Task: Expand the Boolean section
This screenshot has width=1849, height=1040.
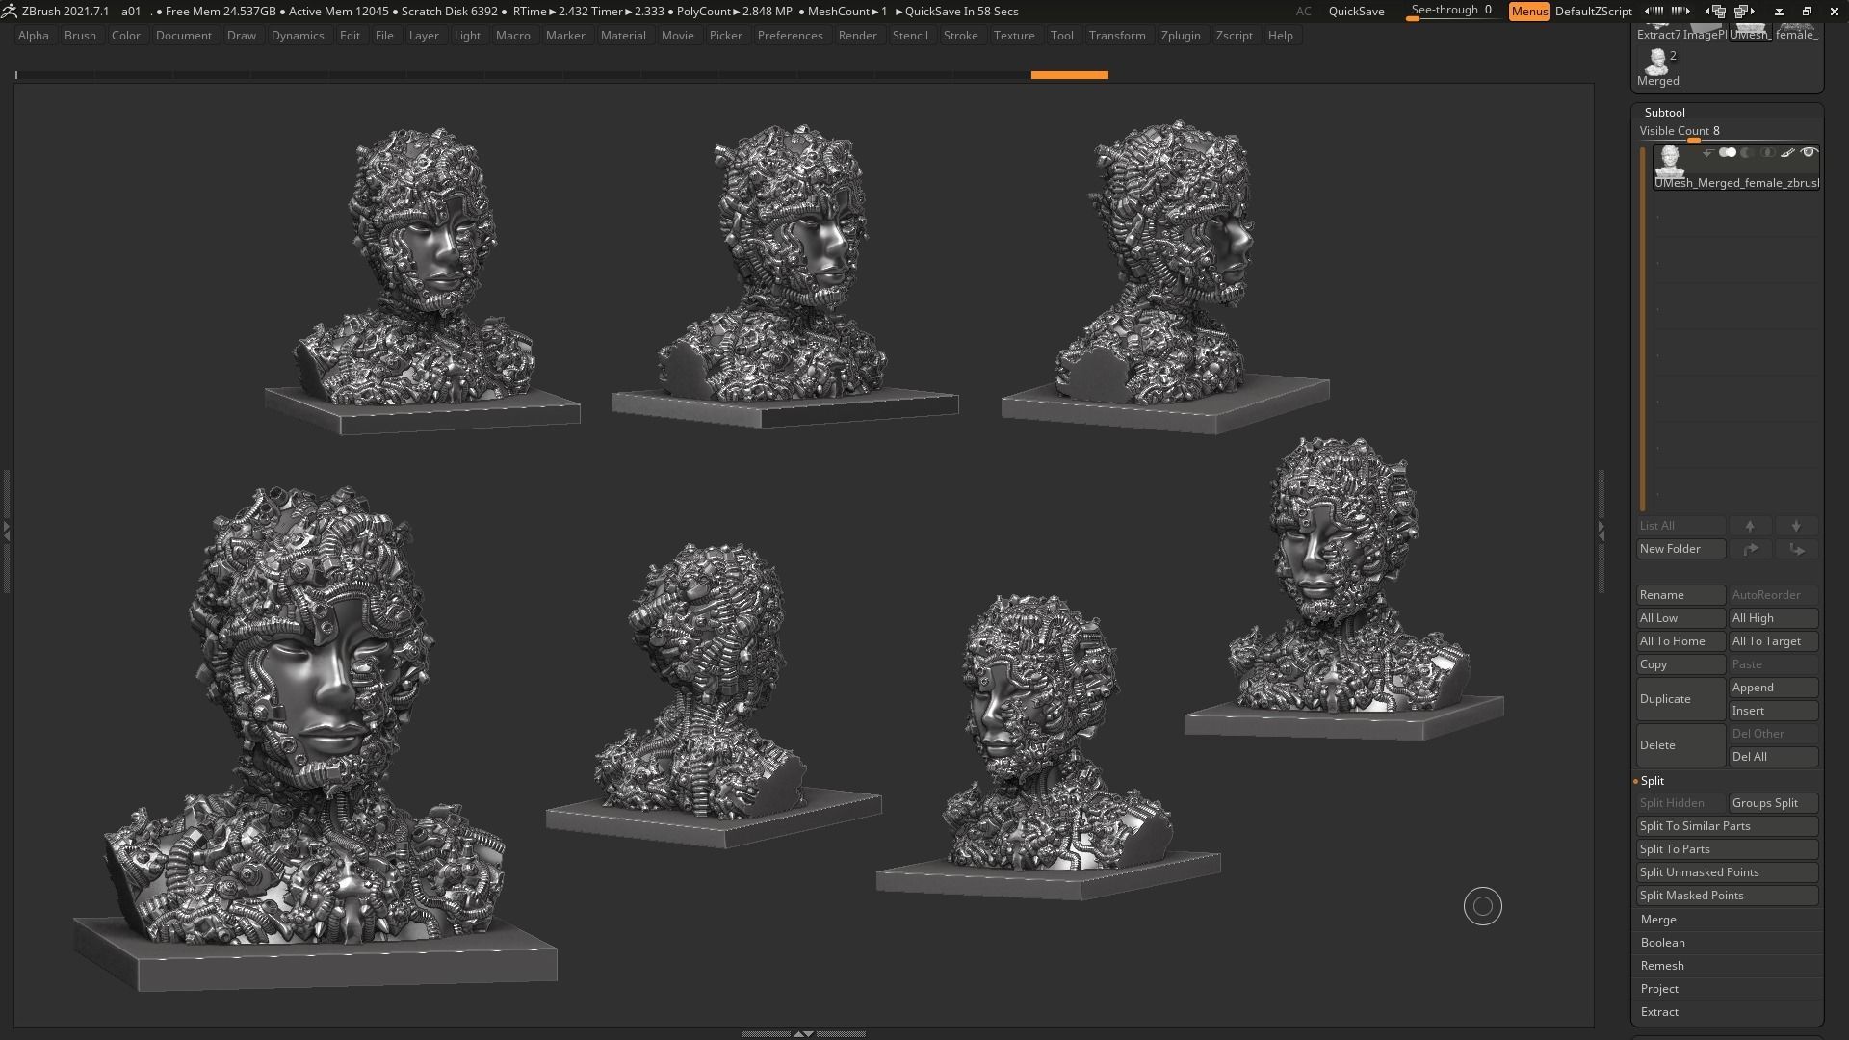Action: 1662,943
